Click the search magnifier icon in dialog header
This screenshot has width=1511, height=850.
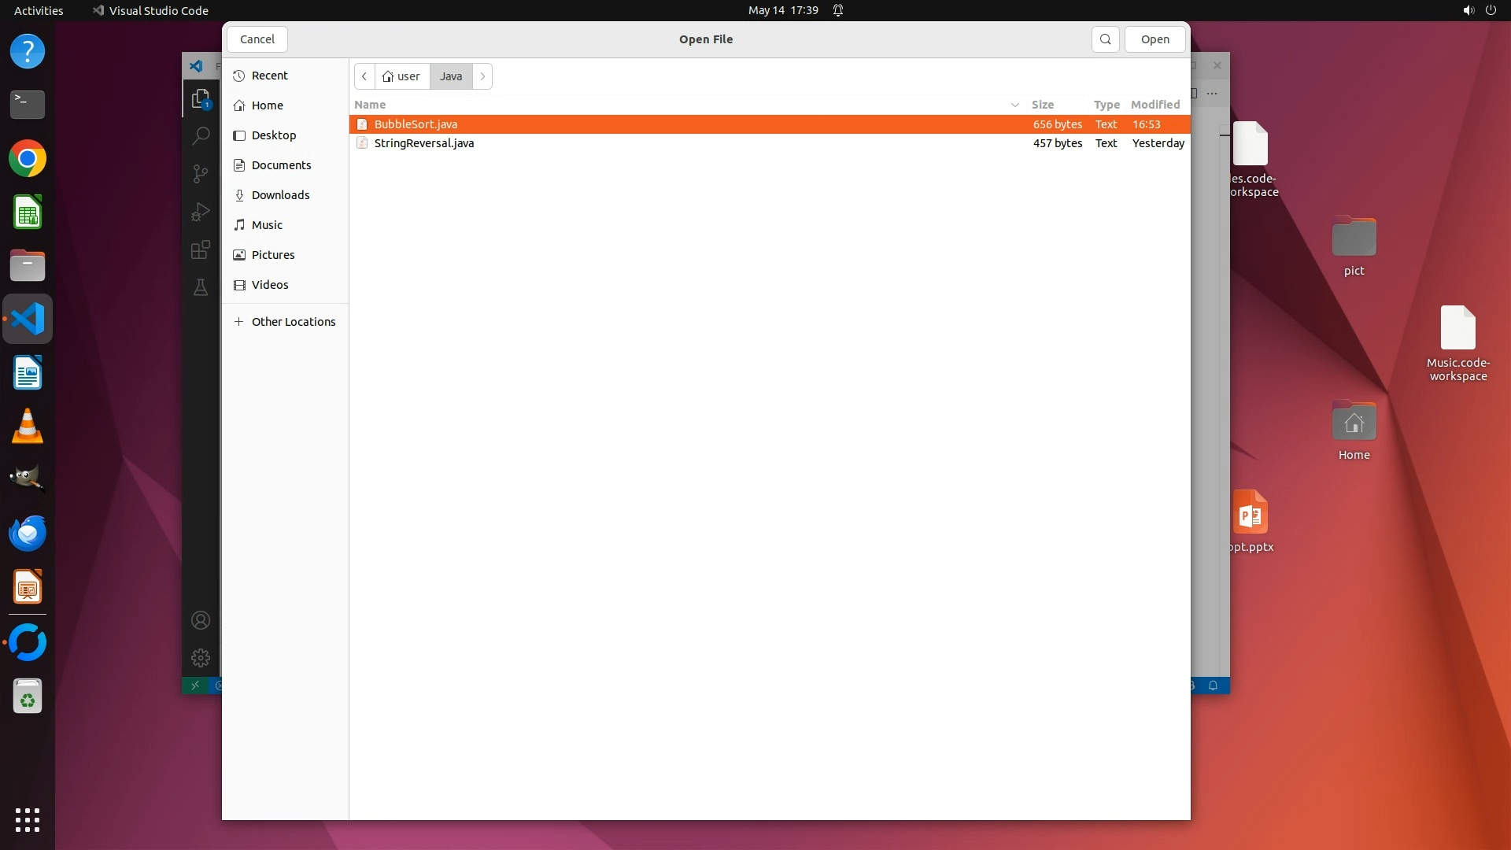(x=1105, y=39)
